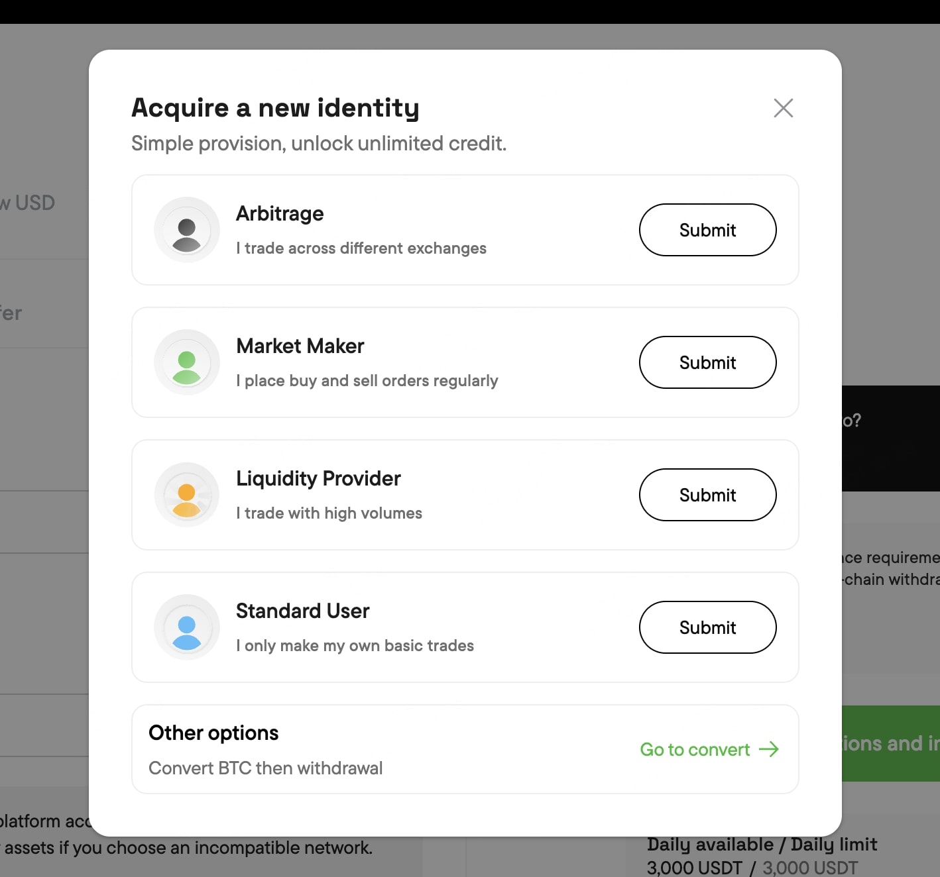The width and height of the screenshot is (940, 877).
Task: Submit the Liquidity Provider identity
Action: 707,495
